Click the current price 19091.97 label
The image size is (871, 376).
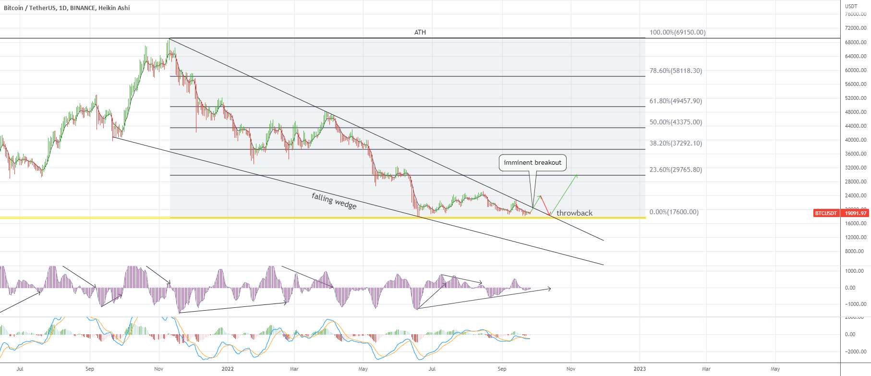click(856, 213)
